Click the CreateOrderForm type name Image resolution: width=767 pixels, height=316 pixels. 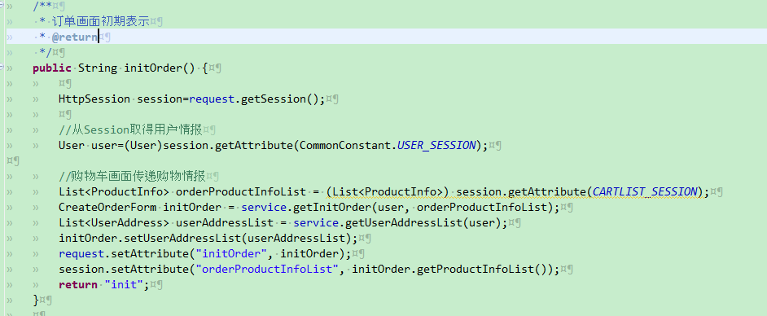coord(107,208)
